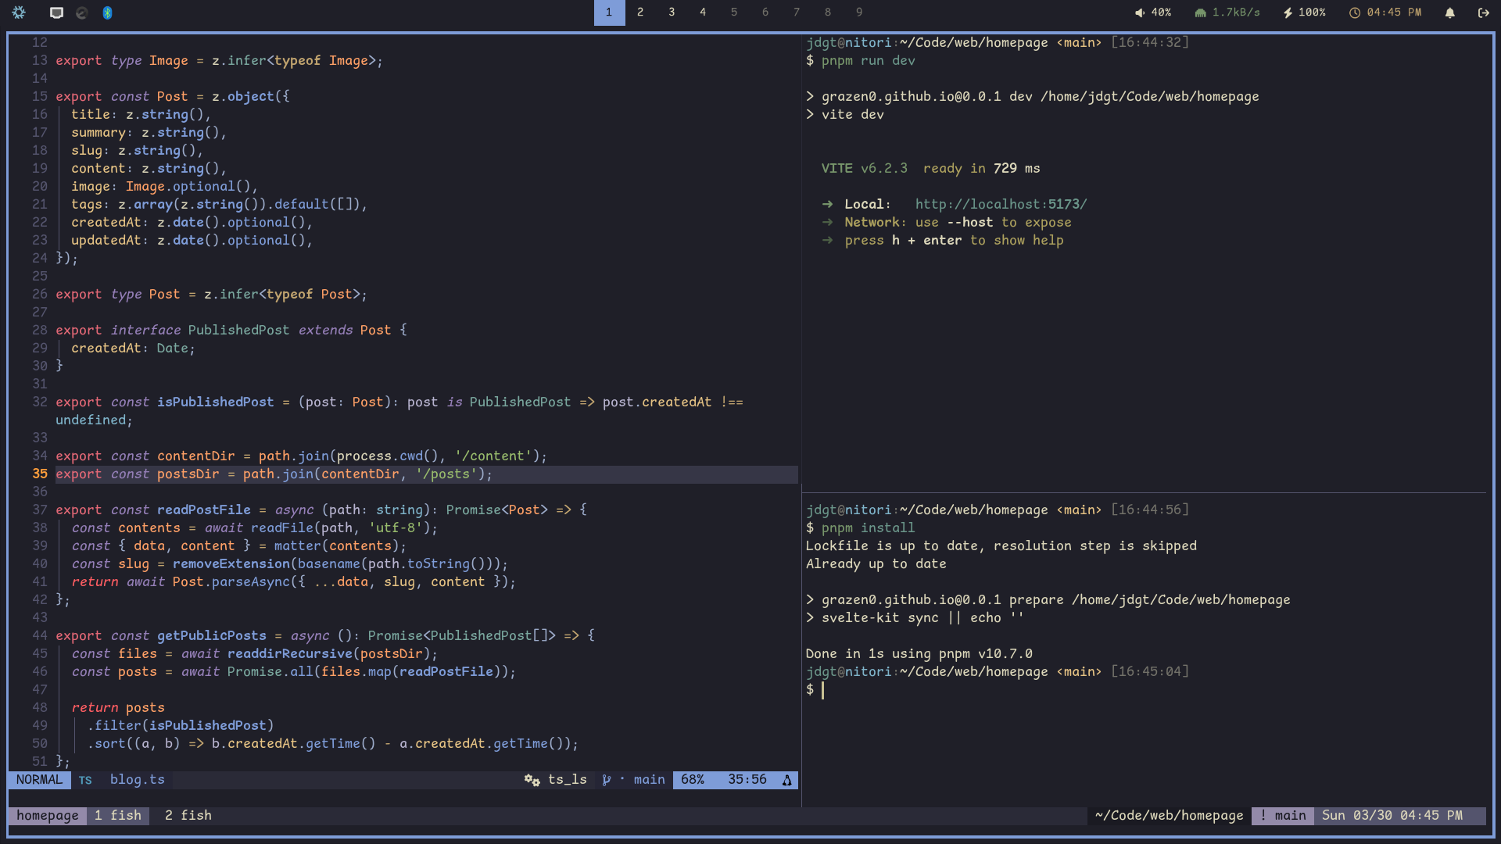
Task: Switch to workspace 8
Action: click(x=828, y=13)
